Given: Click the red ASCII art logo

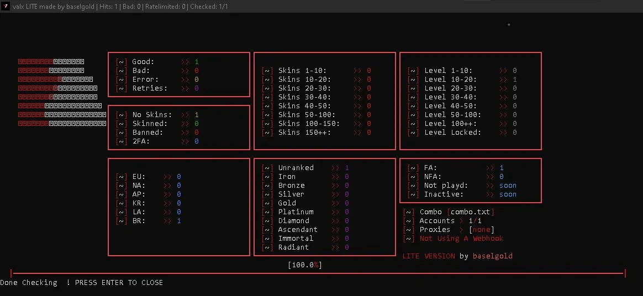Looking at the screenshot, I should click(62, 93).
